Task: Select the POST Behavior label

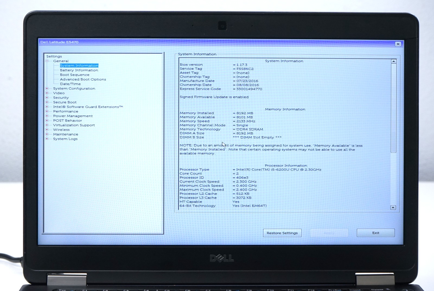Action: coord(67,121)
